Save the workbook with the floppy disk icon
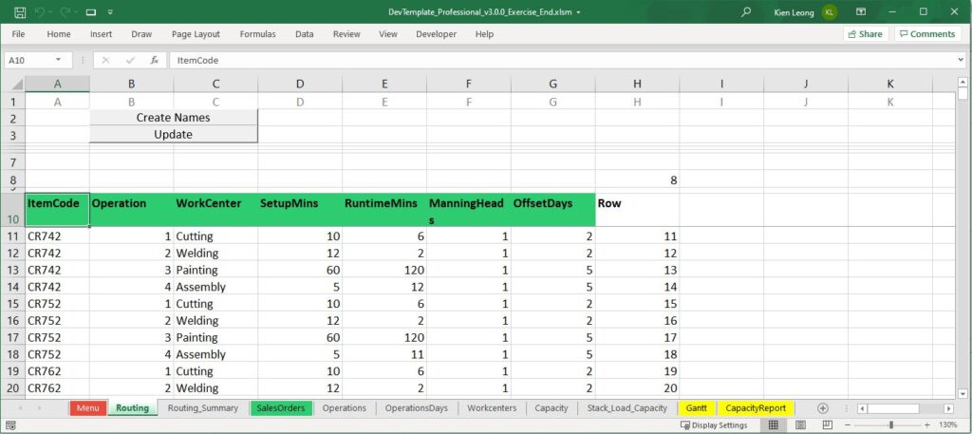This screenshot has width=972, height=434. (20, 11)
